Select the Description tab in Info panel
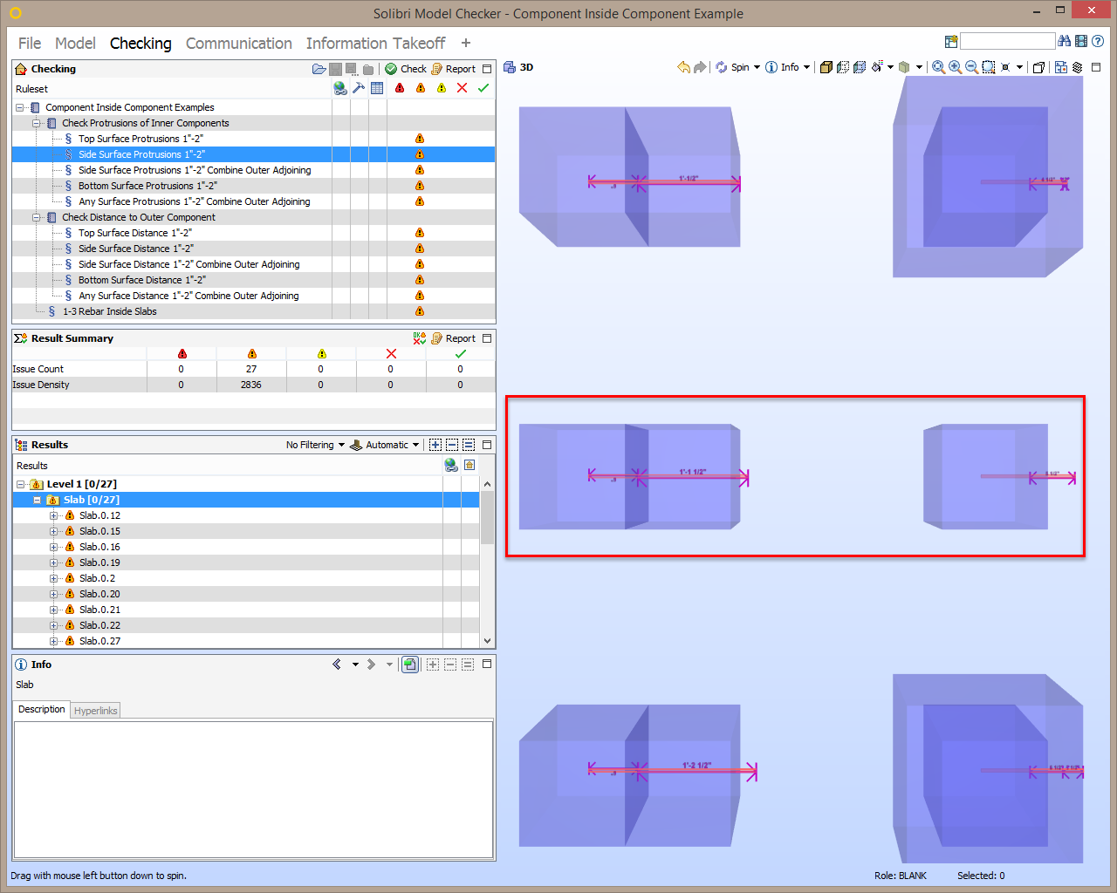This screenshot has width=1117, height=893. point(42,710)
